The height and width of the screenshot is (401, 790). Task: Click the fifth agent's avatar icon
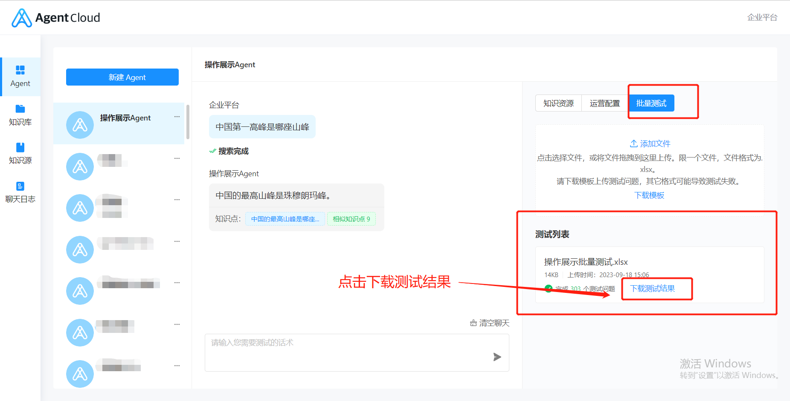point(80,291)
